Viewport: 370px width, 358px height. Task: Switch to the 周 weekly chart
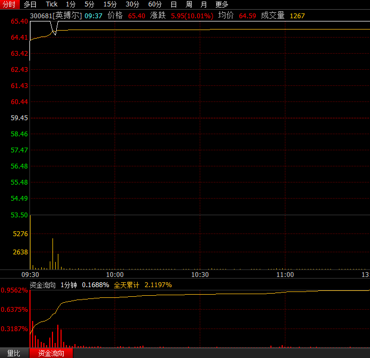(189, 4)
